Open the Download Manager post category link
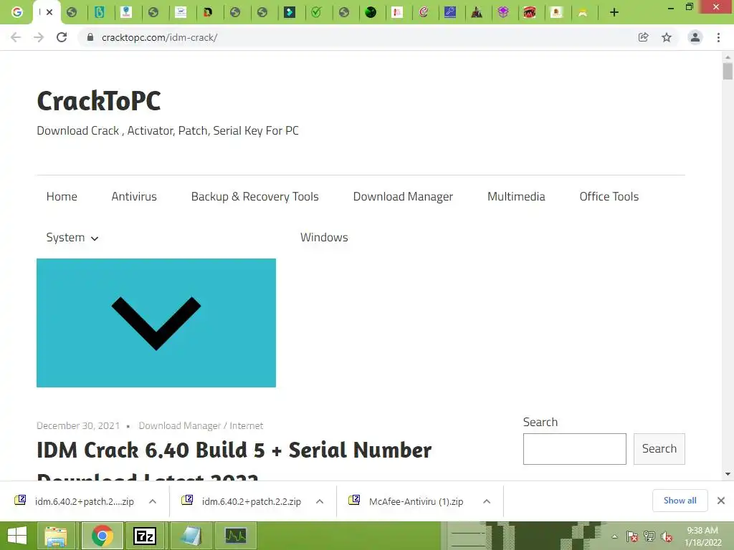The width and height of the screenshot is (734, 550). point(179,425)
